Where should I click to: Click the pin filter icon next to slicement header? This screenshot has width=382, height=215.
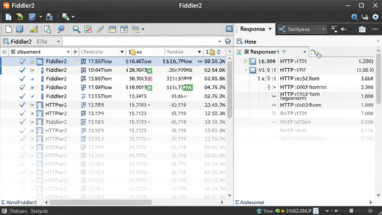coord(75,52)
